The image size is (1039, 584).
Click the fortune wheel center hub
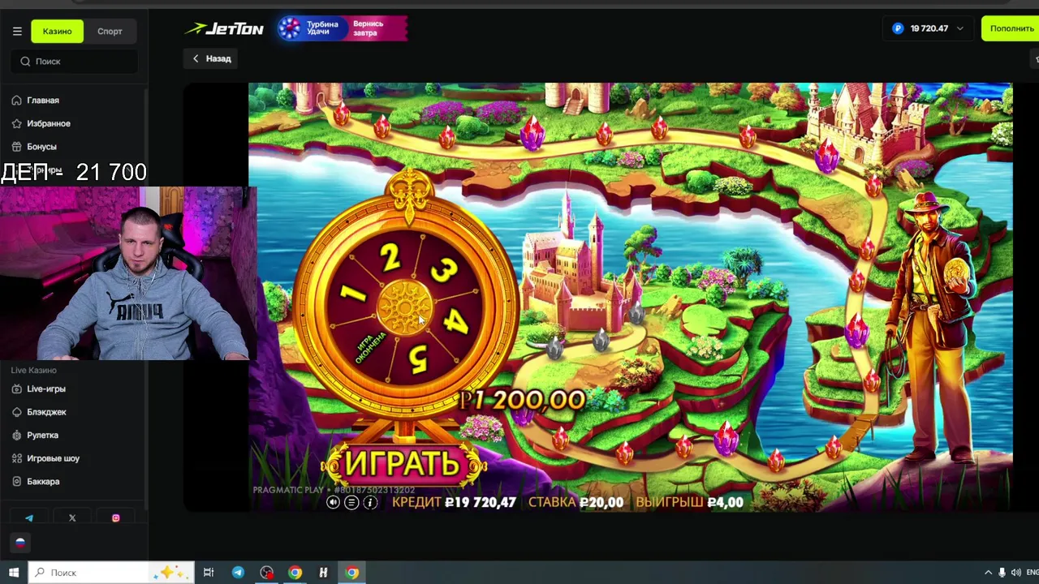click(x=405, y=307)
